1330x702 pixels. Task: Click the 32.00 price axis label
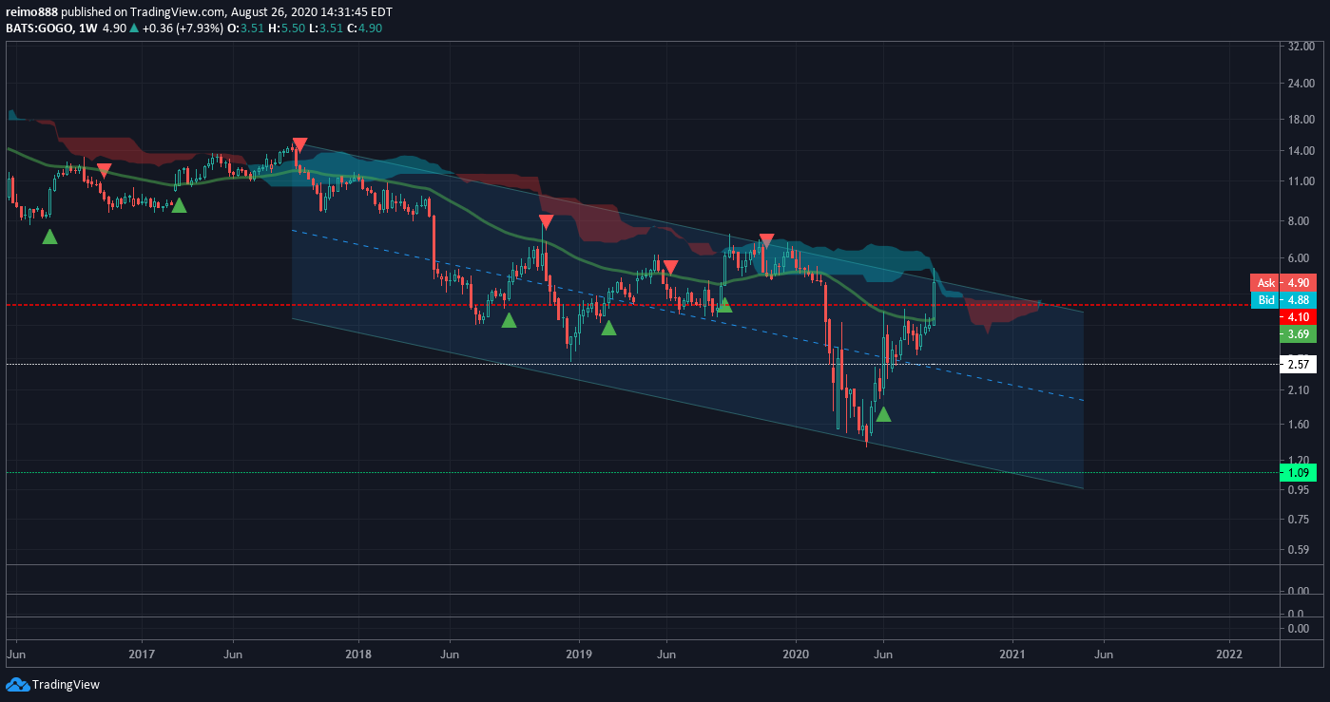(1301, 46)
